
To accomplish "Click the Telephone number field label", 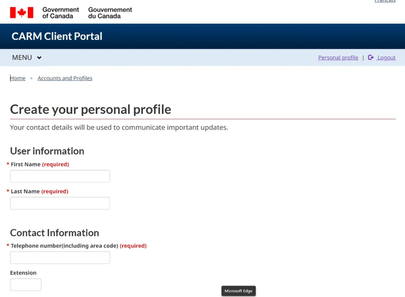I will 64,246.
